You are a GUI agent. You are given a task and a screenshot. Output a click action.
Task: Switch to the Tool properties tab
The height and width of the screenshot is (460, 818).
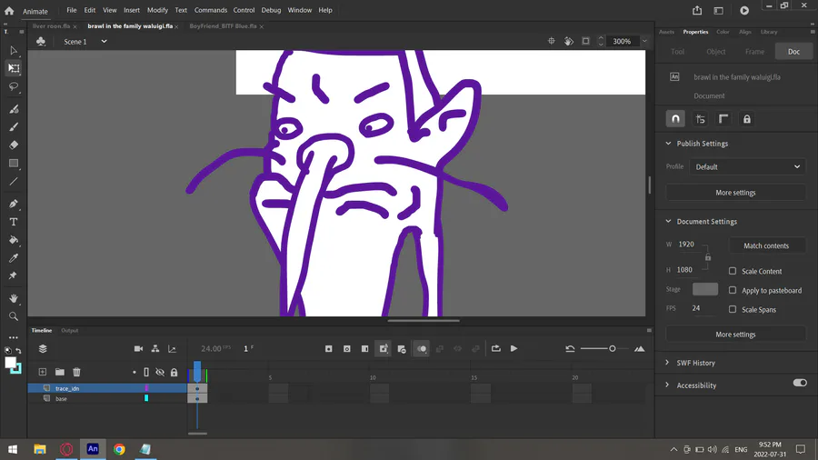[x=677, y=51]
